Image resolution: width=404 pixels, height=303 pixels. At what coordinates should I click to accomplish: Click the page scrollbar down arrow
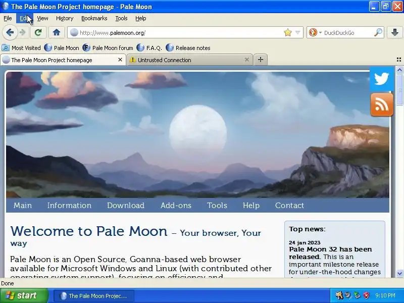click(x=399, y=273)
